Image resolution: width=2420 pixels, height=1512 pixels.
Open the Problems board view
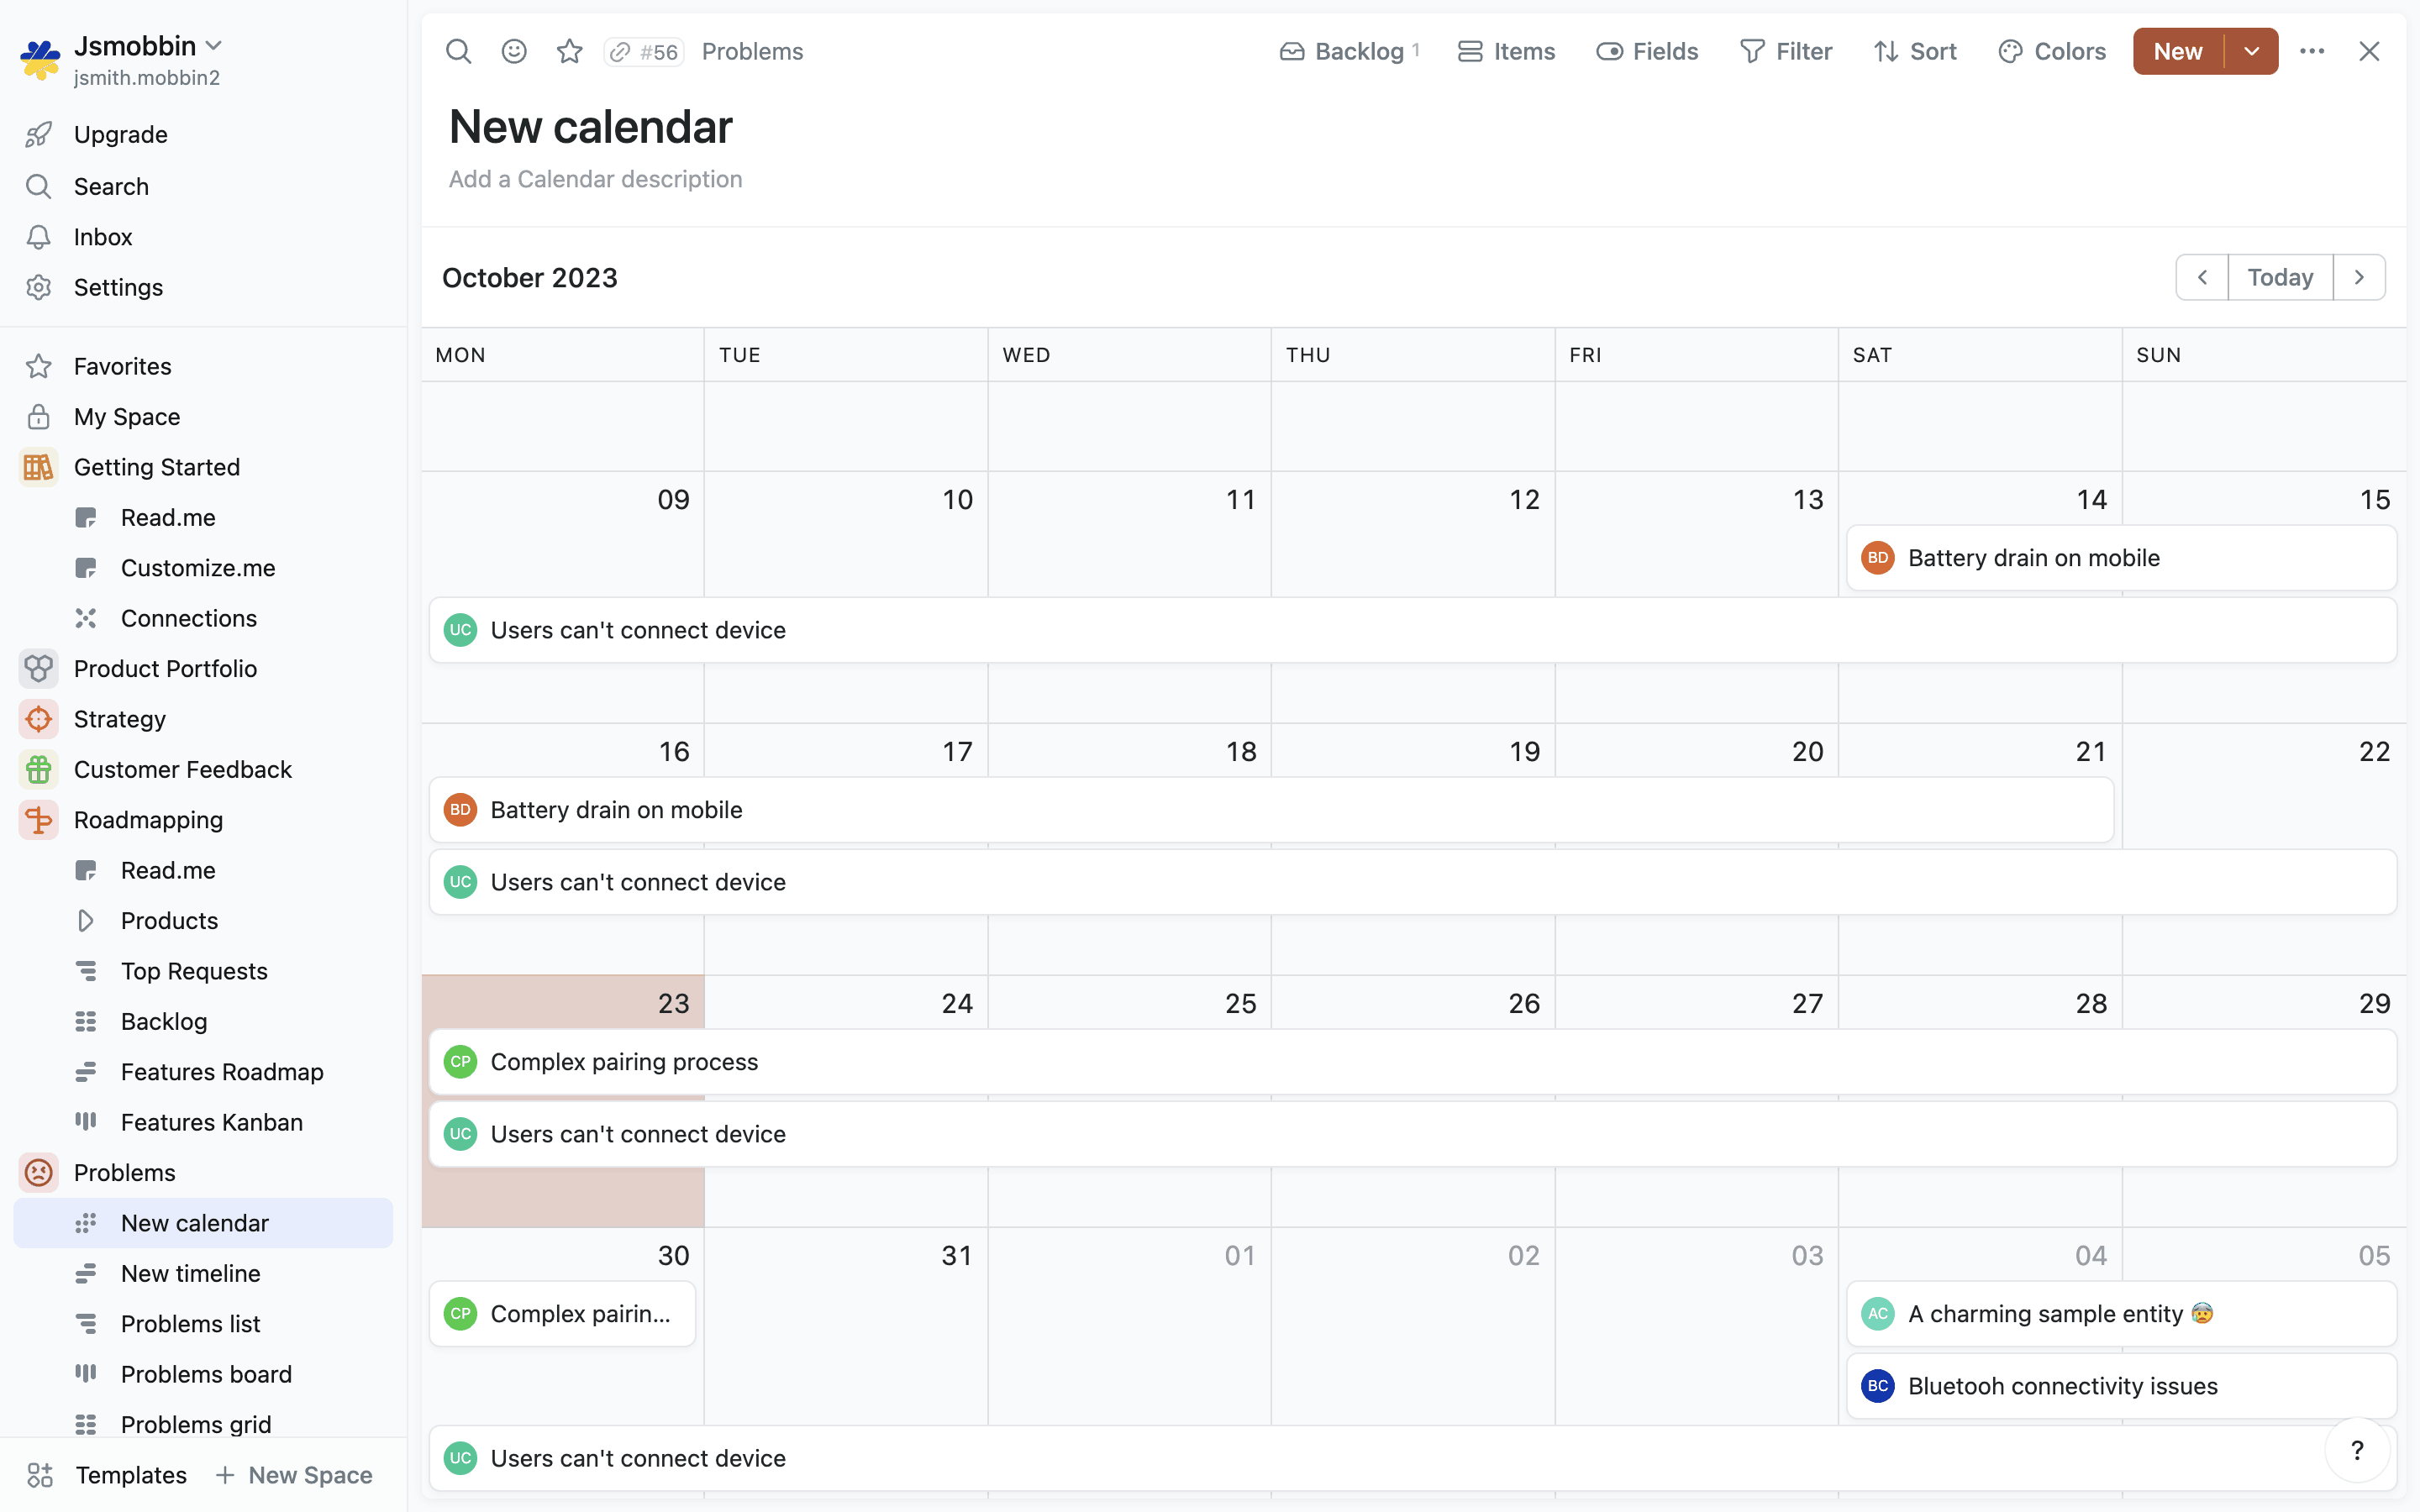[205, 1374]
